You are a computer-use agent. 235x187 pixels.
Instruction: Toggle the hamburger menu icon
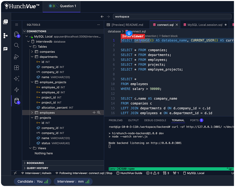coord(17,25)
